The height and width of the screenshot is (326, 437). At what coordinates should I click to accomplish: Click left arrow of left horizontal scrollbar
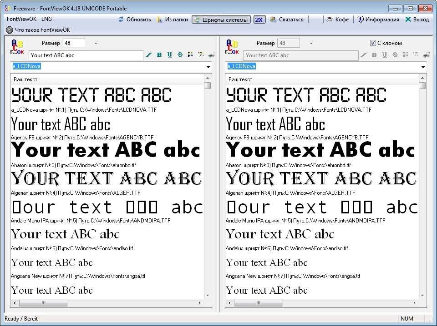point(15,303)
